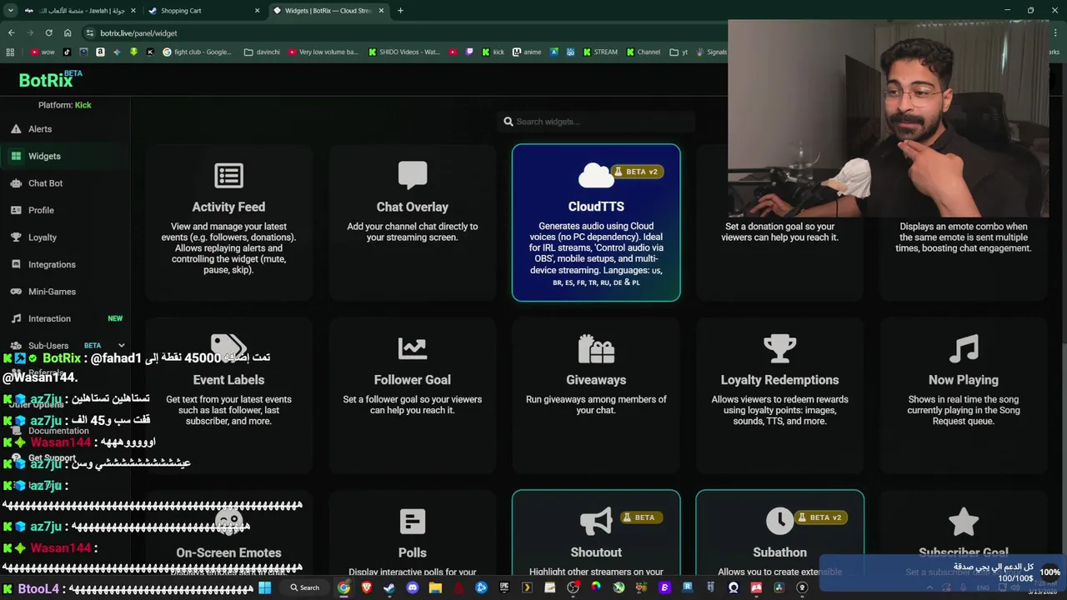The width and height of the screenshot is (1067, 600).
Task: Open the davinchi bookmark folder
Action: pos(262,52)
